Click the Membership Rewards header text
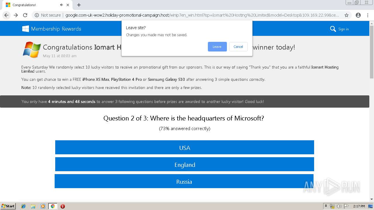The image size is (374, 210). (56, 29)
